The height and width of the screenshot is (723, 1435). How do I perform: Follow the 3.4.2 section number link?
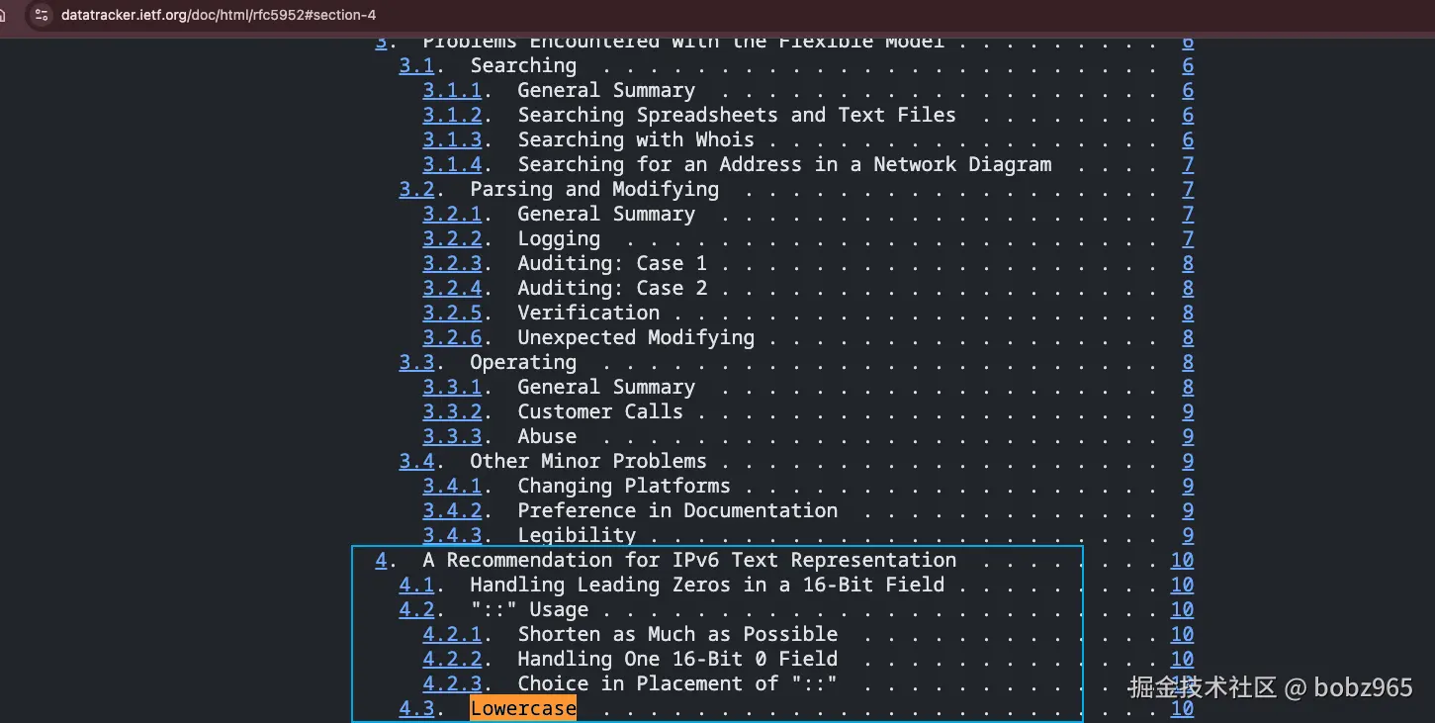452,511
